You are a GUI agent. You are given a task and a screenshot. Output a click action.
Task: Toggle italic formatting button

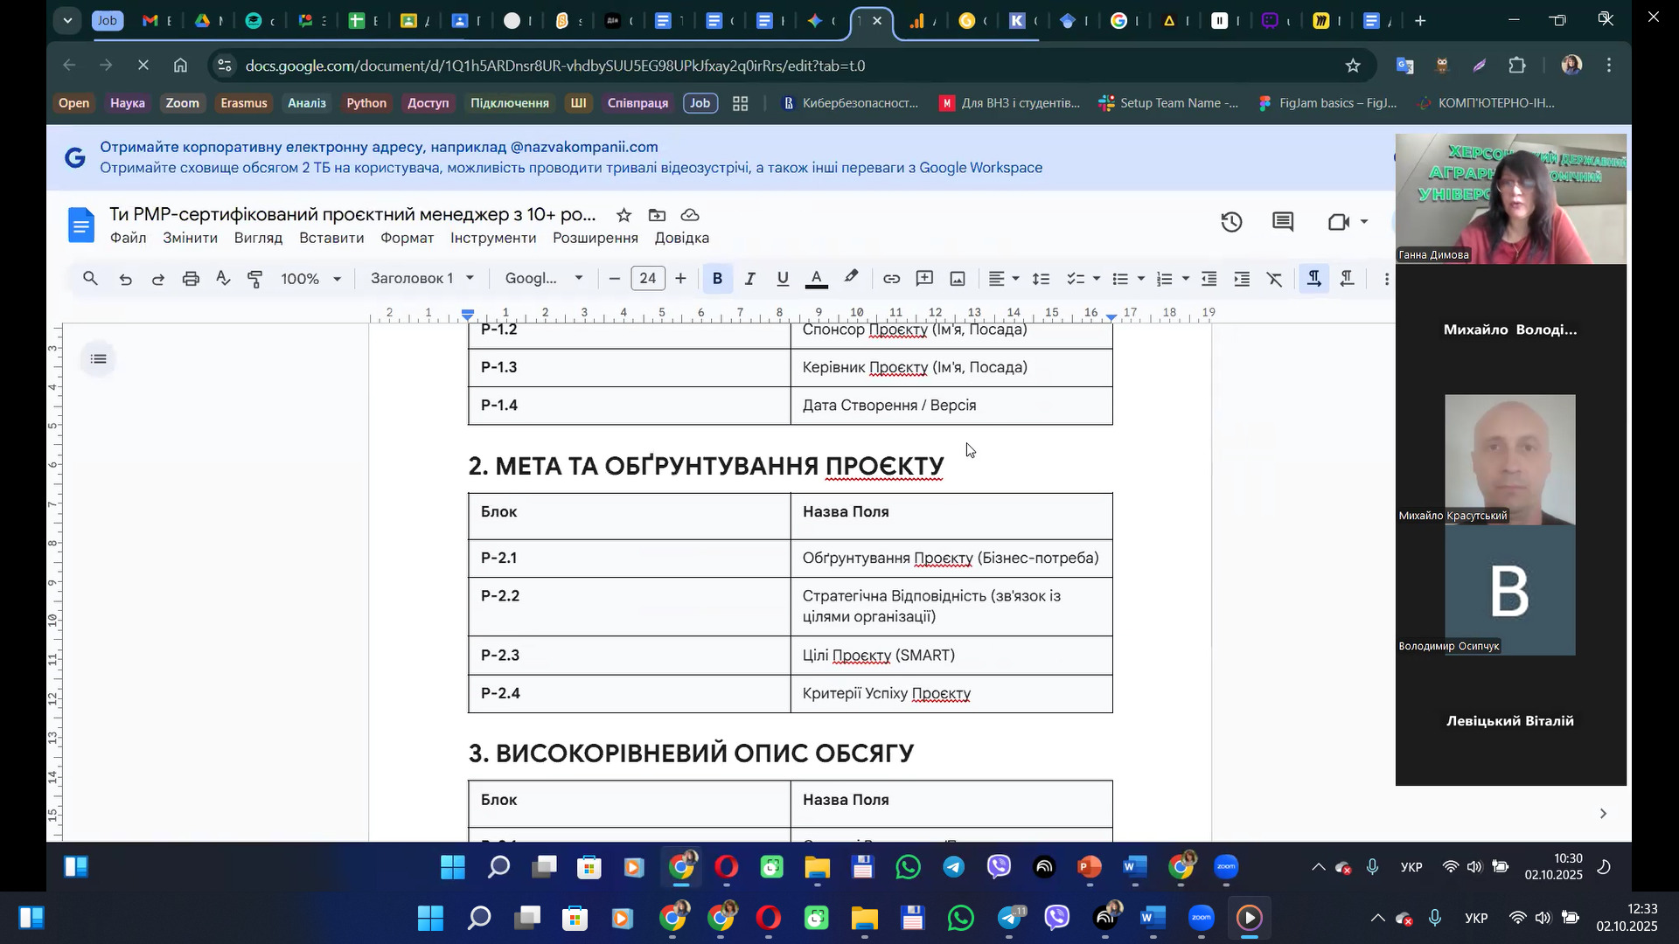point(749,279)
